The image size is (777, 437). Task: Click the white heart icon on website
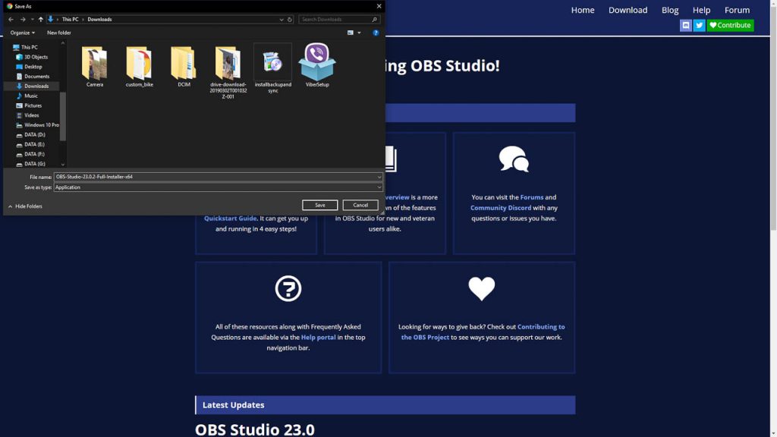pos(482,288)
